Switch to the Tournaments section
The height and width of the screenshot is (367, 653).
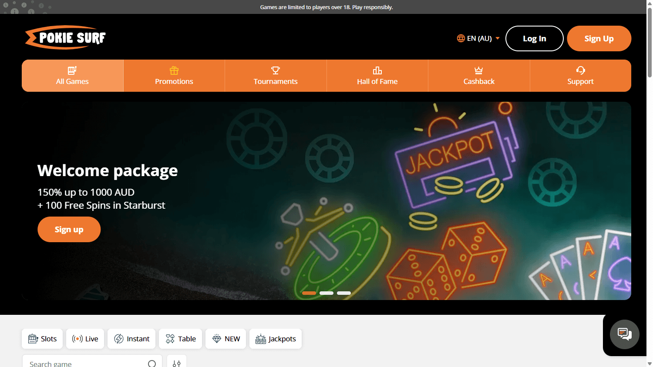tap(276, 76)
